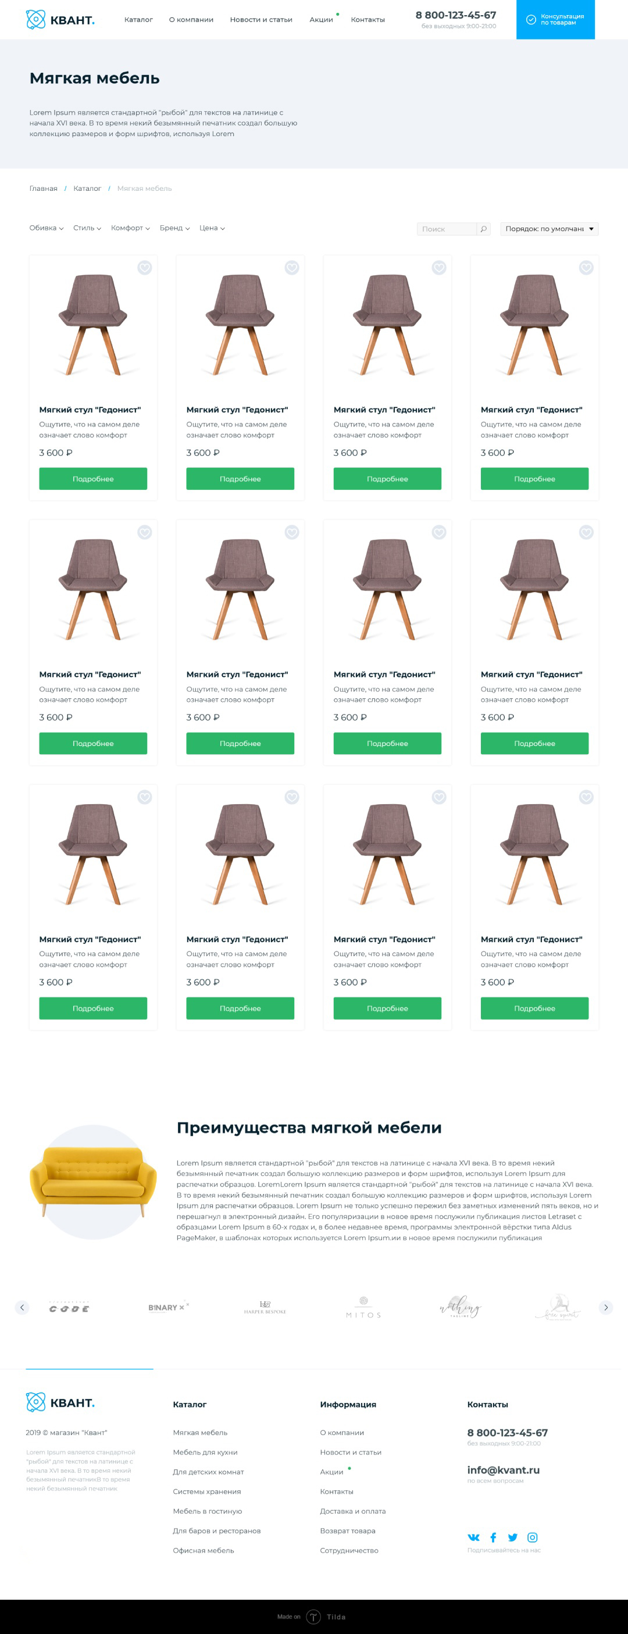This screenshot has width=628, height=1634.
Task: Click Подробнее on the first chair card
Action: [x=93, y=479]
